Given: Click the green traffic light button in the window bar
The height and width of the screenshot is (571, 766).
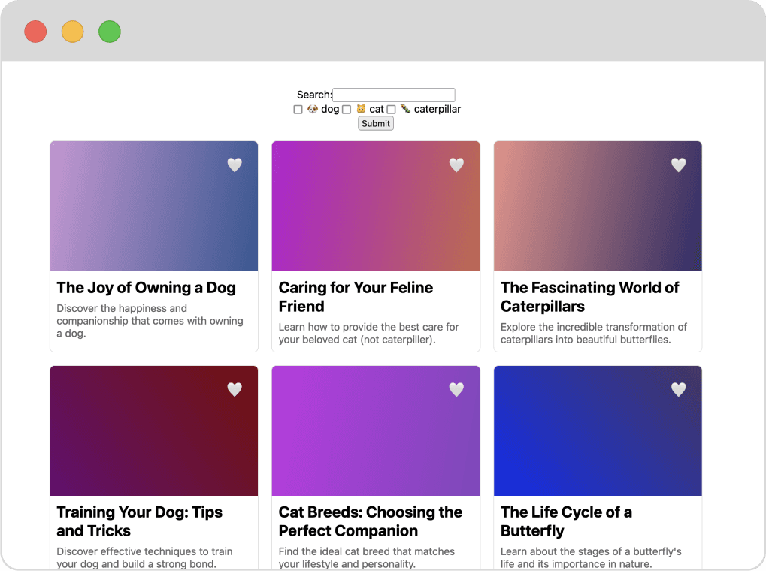Looking at the screenshot, I should click(109, 32).
